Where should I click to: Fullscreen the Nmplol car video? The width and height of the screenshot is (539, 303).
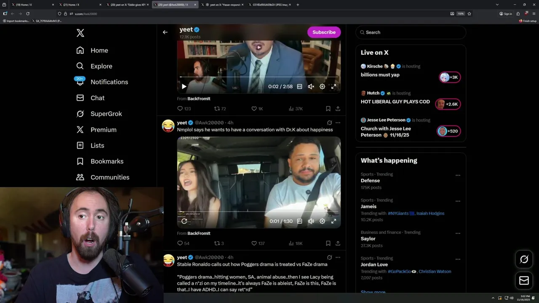334,221
